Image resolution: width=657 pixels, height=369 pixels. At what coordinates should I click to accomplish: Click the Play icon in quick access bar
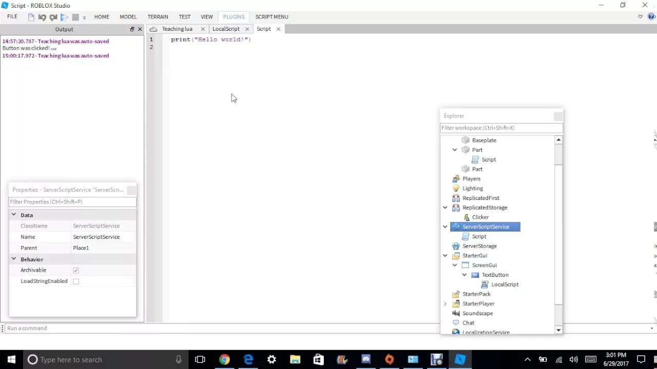(x=64, y=17)
